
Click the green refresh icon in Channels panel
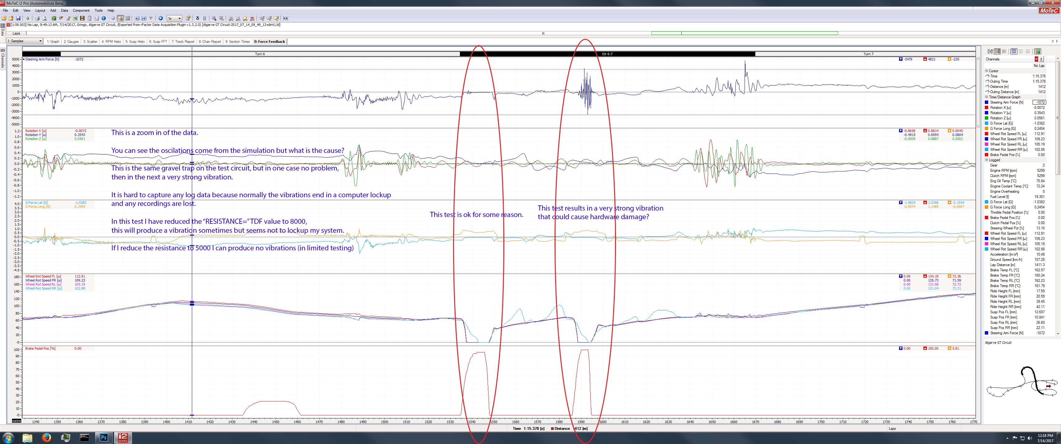coord(1038,51)
